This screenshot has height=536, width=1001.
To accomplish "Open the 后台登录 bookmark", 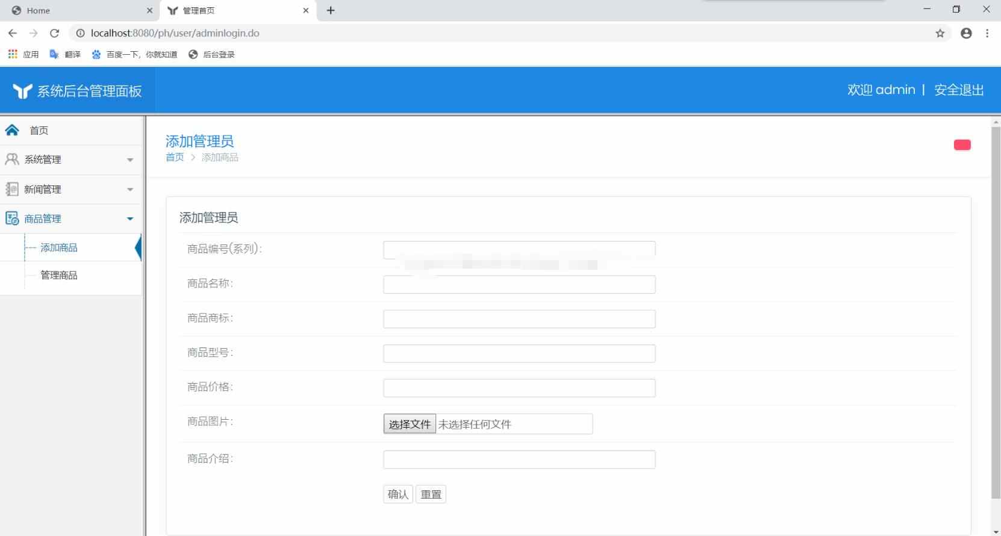I will pyautogui.click(x=211, y=54).
